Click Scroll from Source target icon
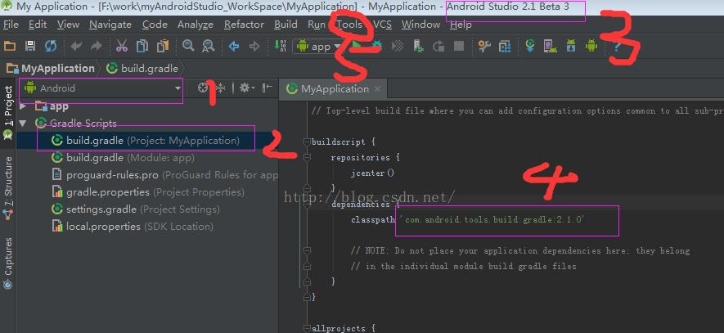Viewport: 724px width, 333px height. 203,88
